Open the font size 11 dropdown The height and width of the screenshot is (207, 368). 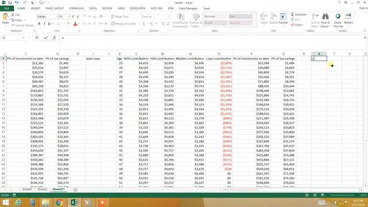(x=68, y=17)
